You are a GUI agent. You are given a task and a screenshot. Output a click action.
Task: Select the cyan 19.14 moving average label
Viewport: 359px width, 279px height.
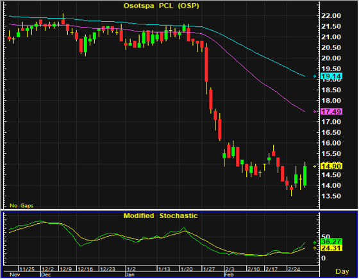tap(331, 76)
